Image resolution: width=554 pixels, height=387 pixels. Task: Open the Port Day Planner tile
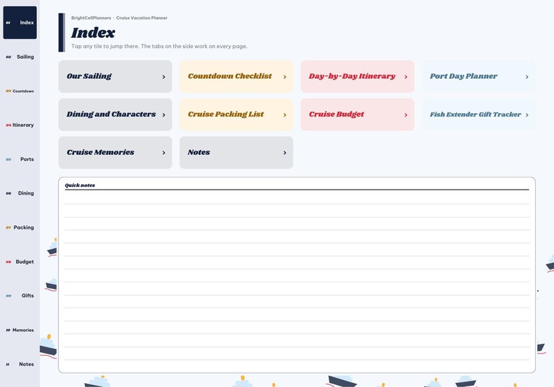[x=479, y=76]
